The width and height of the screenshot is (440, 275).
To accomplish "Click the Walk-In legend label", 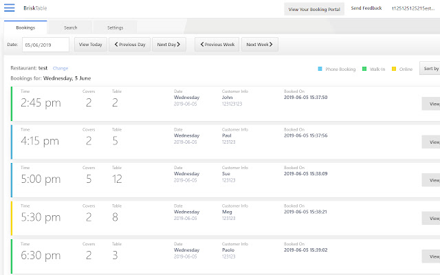I will 377,69.
